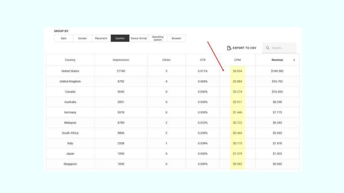The height and width of the screenshot is (193, 344).
Task: Click the Revenue value for Singapore
Action: 277,164
